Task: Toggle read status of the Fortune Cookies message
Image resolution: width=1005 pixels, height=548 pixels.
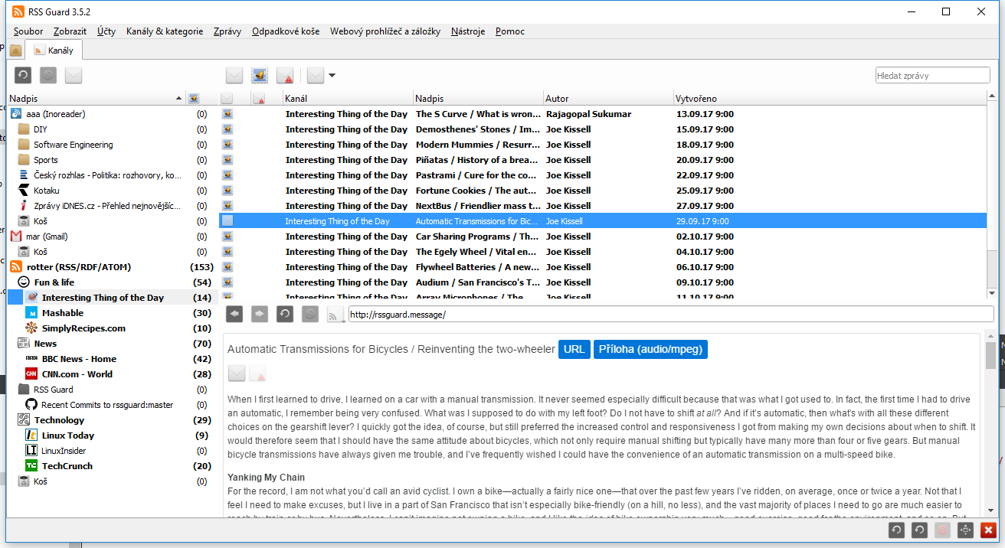Action: tap(228, 191)
